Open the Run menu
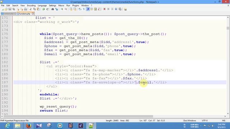 (x=68, y=6)
